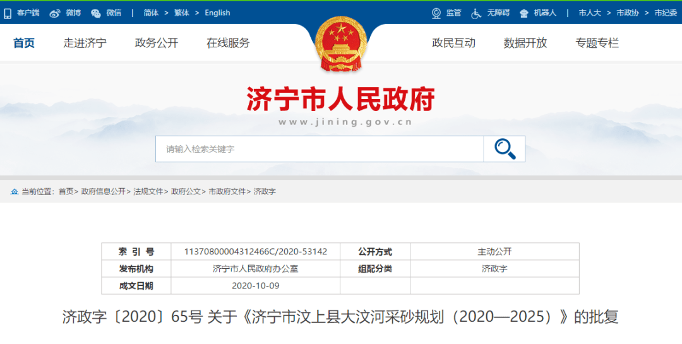Switch language to English
682x344 pixels.
click(x=217, y=13)
